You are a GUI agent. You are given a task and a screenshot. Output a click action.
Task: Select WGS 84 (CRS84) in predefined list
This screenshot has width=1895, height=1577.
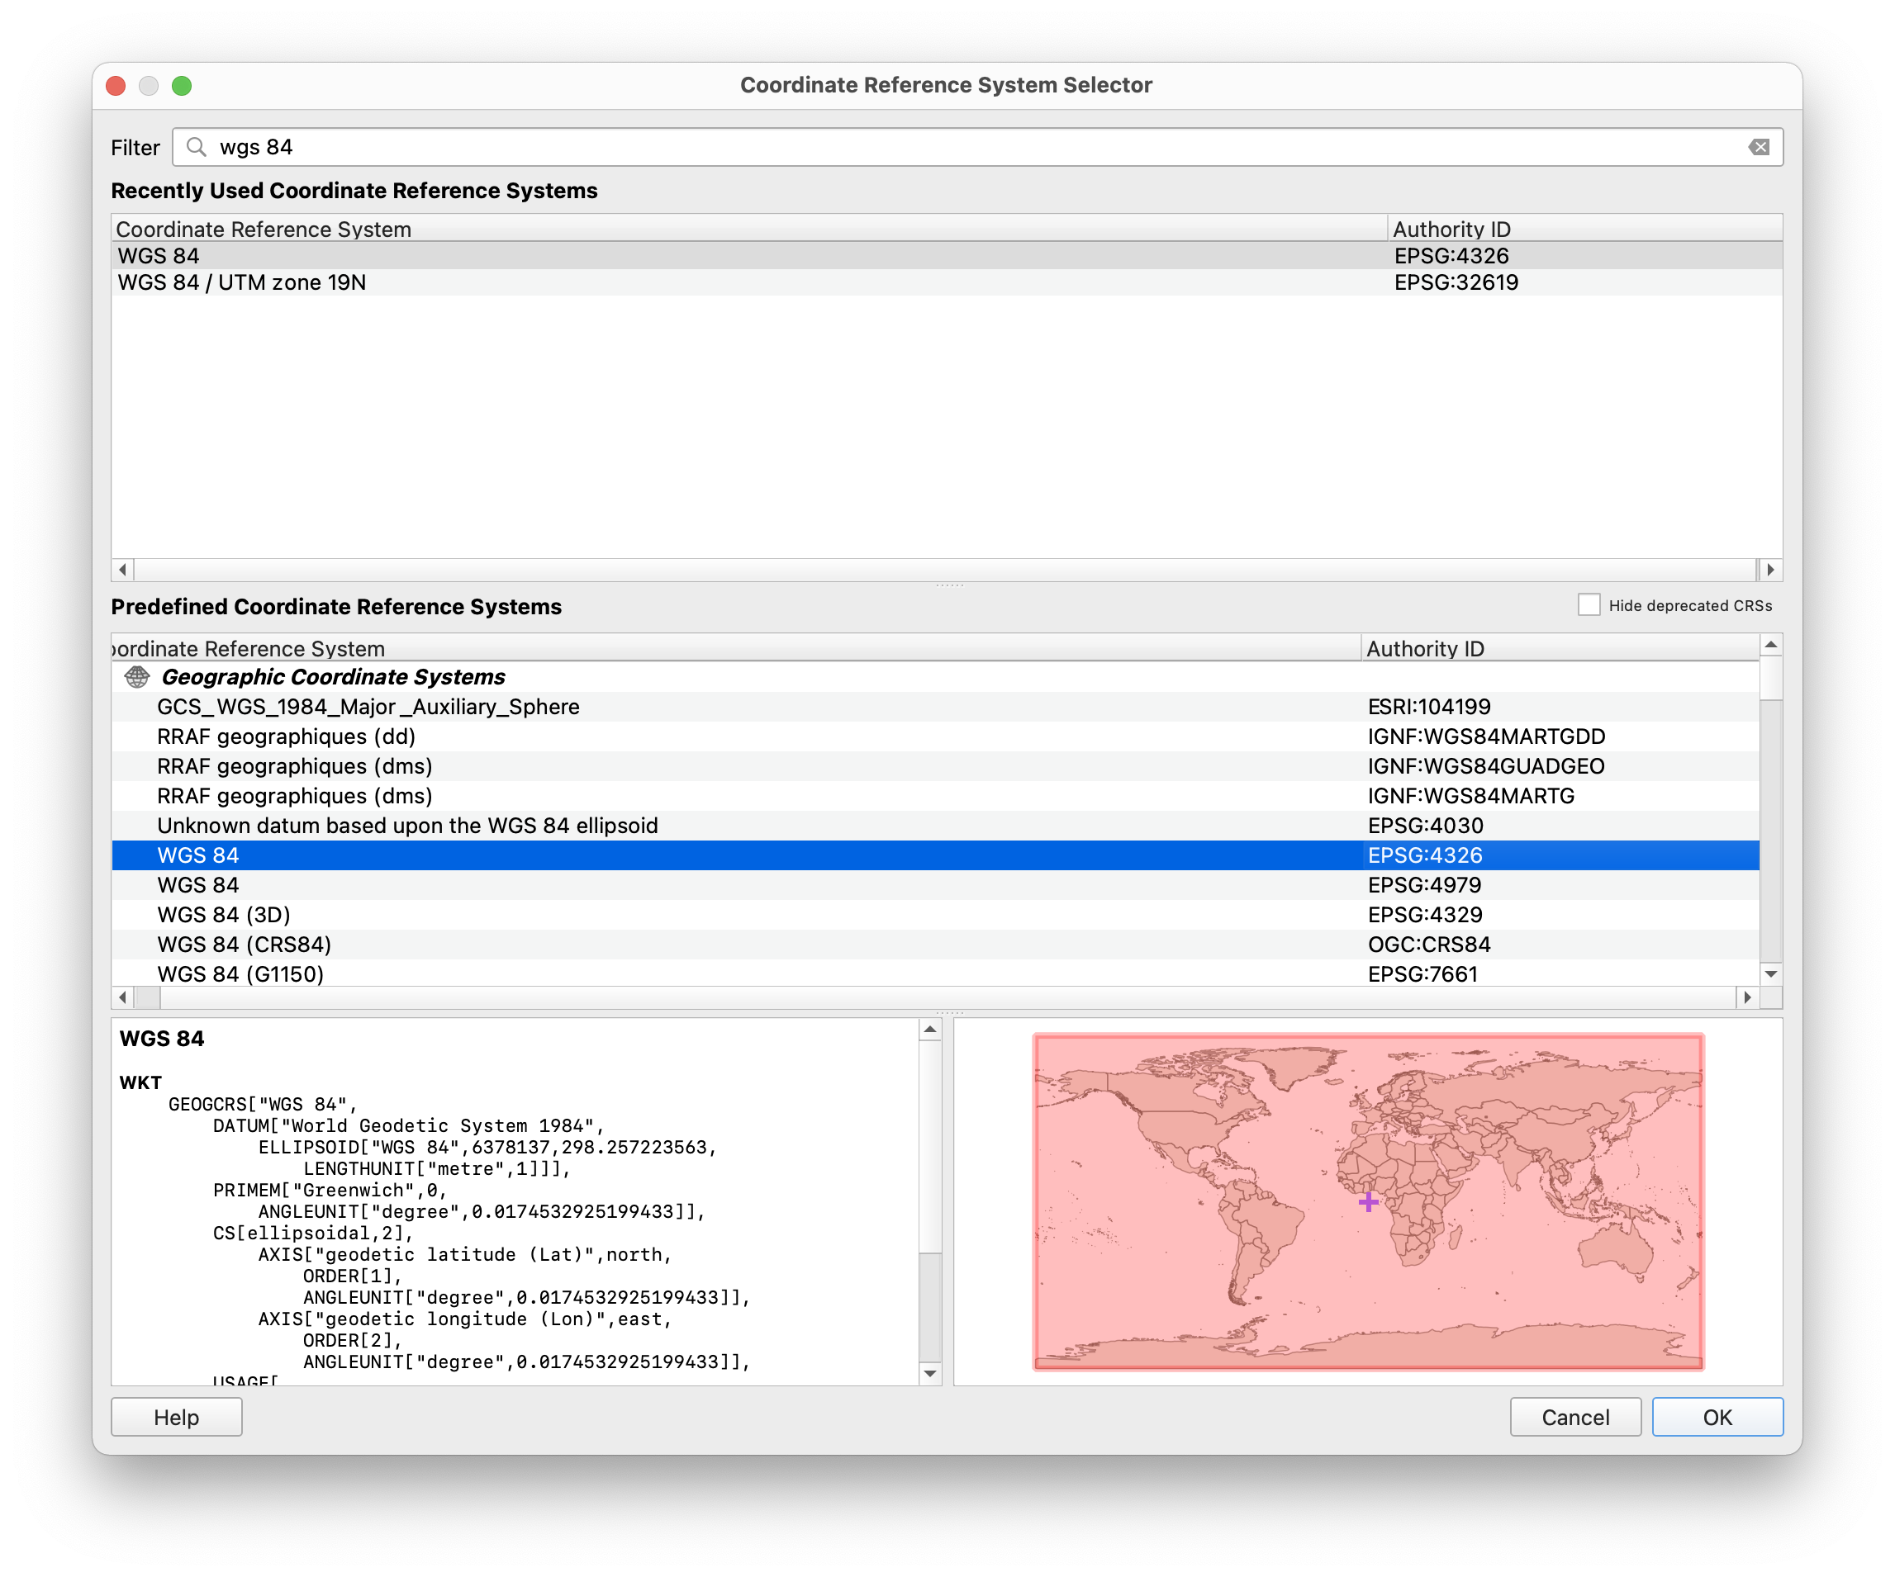coord(244,945)
